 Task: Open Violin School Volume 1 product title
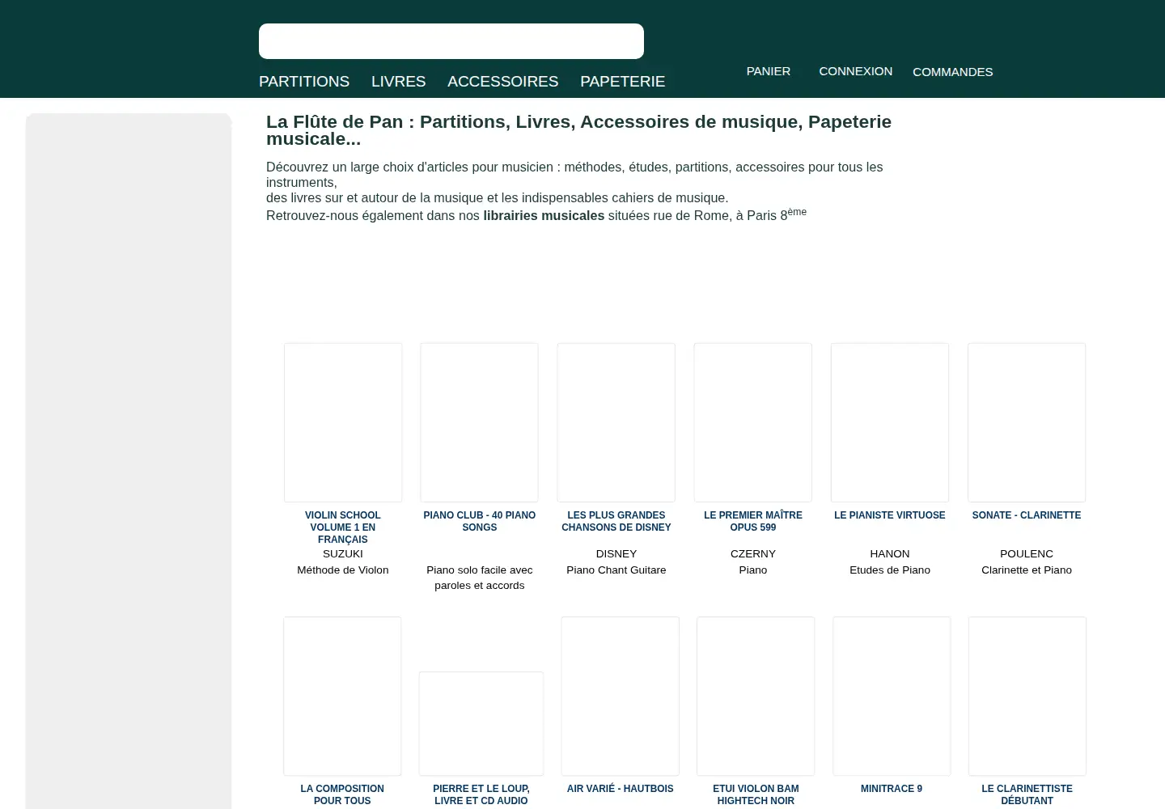pos(342,527)
